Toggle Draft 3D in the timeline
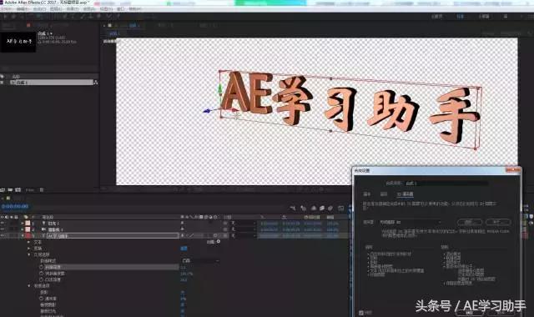 (304, 208)
